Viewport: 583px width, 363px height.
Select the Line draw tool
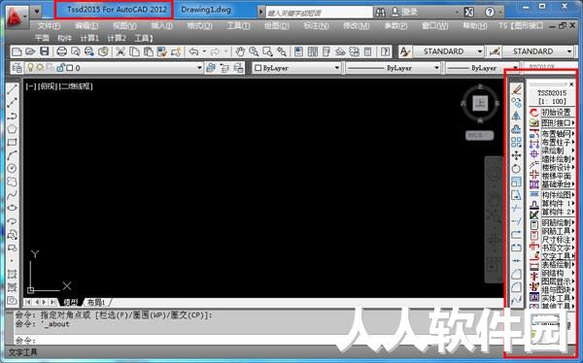point(13,89)
